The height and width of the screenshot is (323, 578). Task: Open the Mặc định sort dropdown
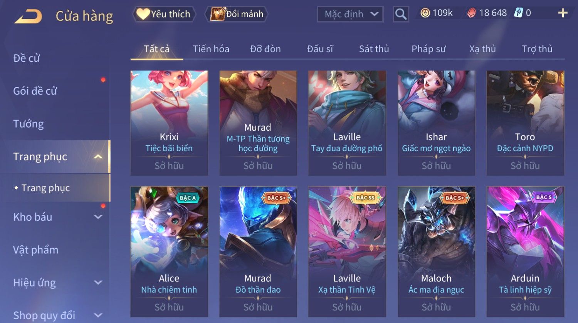350,14
